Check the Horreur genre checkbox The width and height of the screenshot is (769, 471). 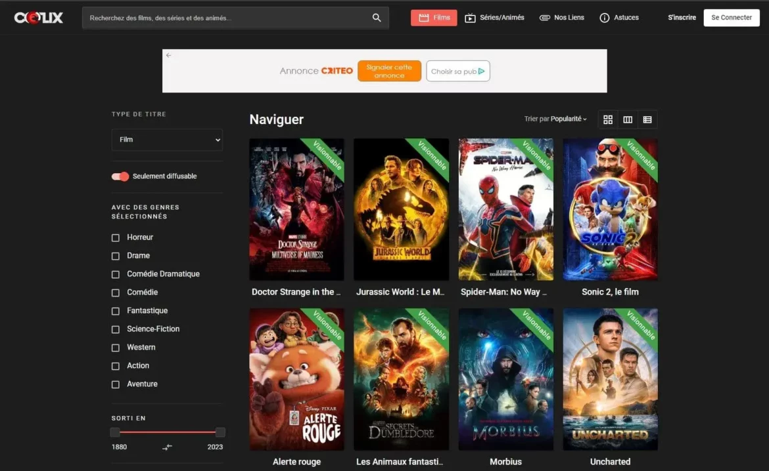click(115, 237)
